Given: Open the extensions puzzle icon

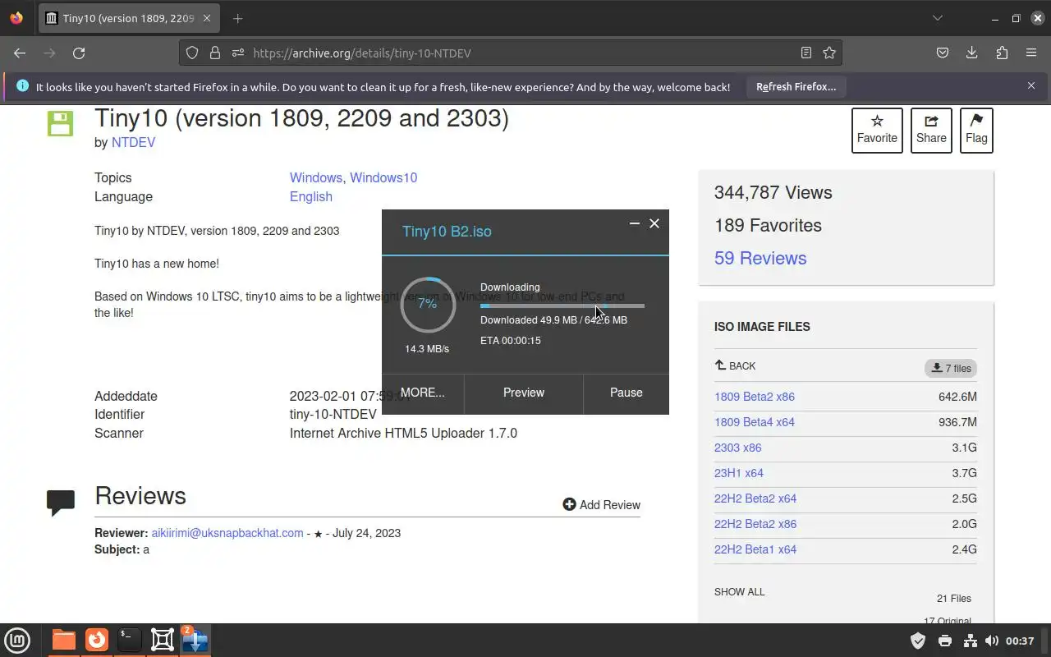Looking at the screenshot, I should pyautogui.click(x=1002, y=53).
